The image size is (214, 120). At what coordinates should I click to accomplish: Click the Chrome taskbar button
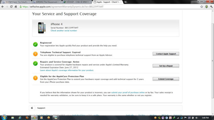34,118
